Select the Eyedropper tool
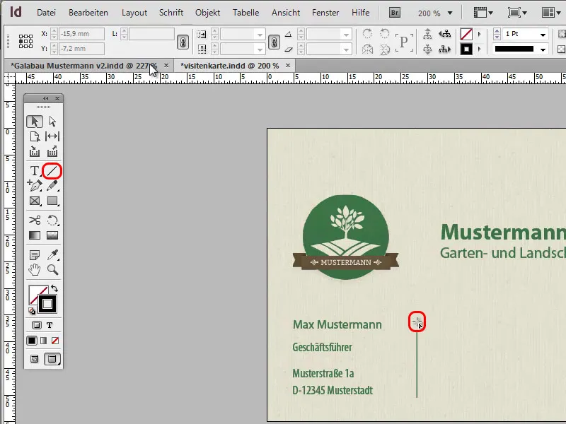 [x=52, y=255]
